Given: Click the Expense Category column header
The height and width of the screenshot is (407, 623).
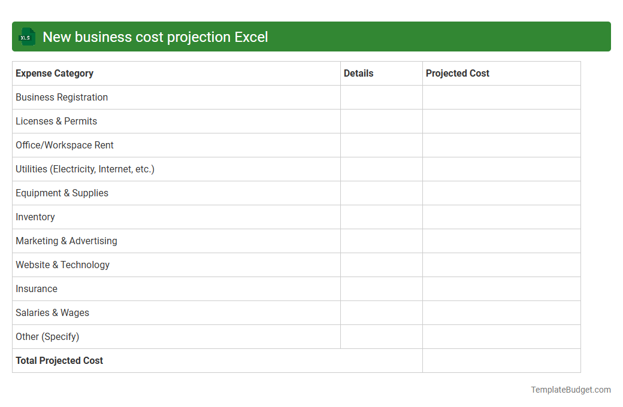Looking at the screenshot, I should 54,73.
